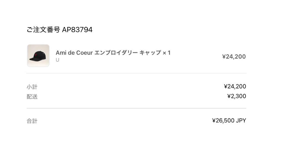Open the Ami de Coeur cap product name
The height and width of the screenshot is (141, 300).
pos(113,53)
